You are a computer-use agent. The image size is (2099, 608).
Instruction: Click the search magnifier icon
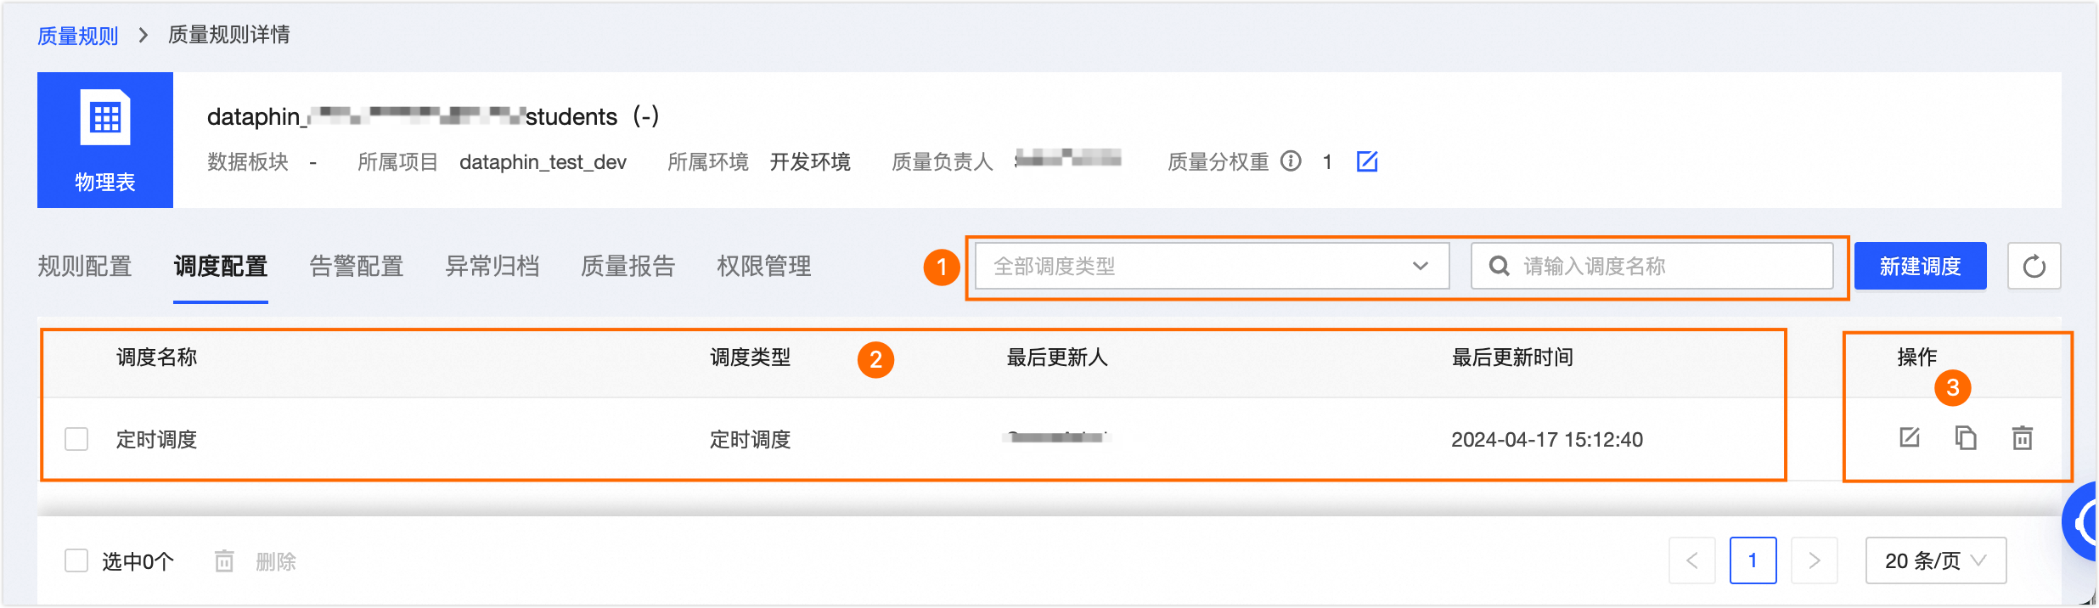click(x=1500, y=267)
